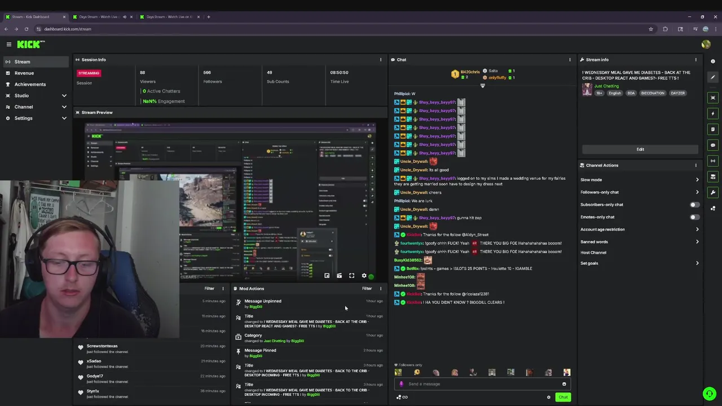Click the Message Pinned mod action entry
722x406 pixels.
(309, 353)
